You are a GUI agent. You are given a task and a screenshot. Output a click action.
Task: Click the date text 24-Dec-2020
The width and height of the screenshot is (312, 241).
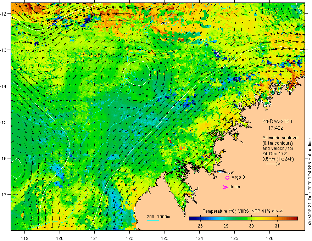(x=277, y=122)
